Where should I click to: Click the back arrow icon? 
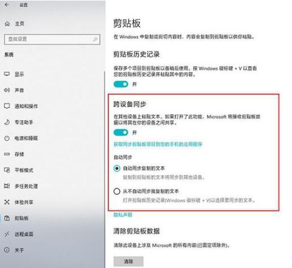click(x=7, y=5)
